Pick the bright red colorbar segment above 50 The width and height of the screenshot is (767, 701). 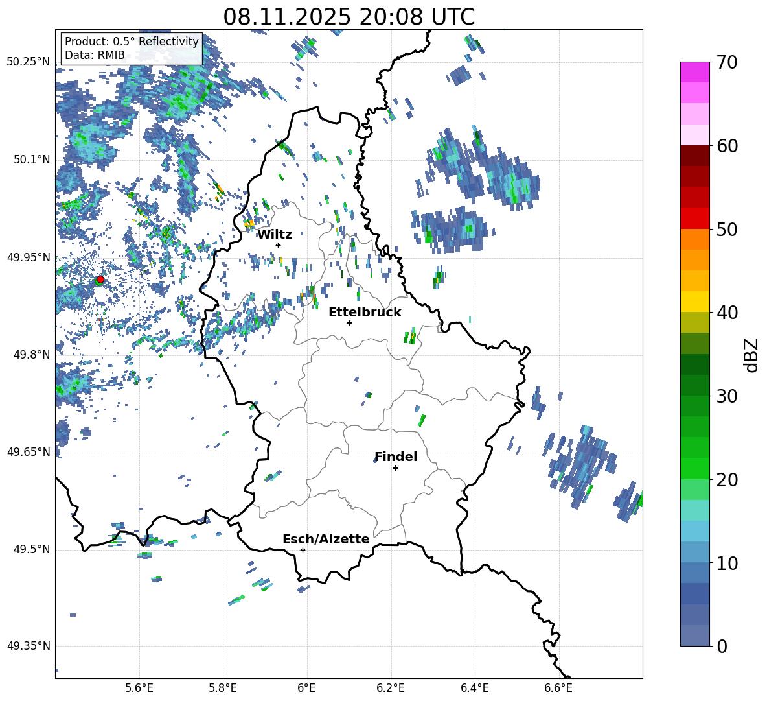(694, 219)
